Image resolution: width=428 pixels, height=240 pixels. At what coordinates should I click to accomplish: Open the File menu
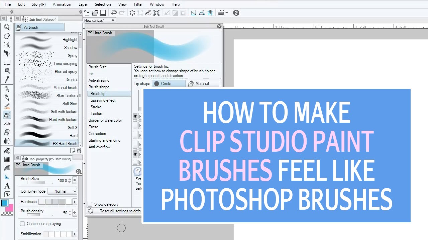tap(8, 4)
